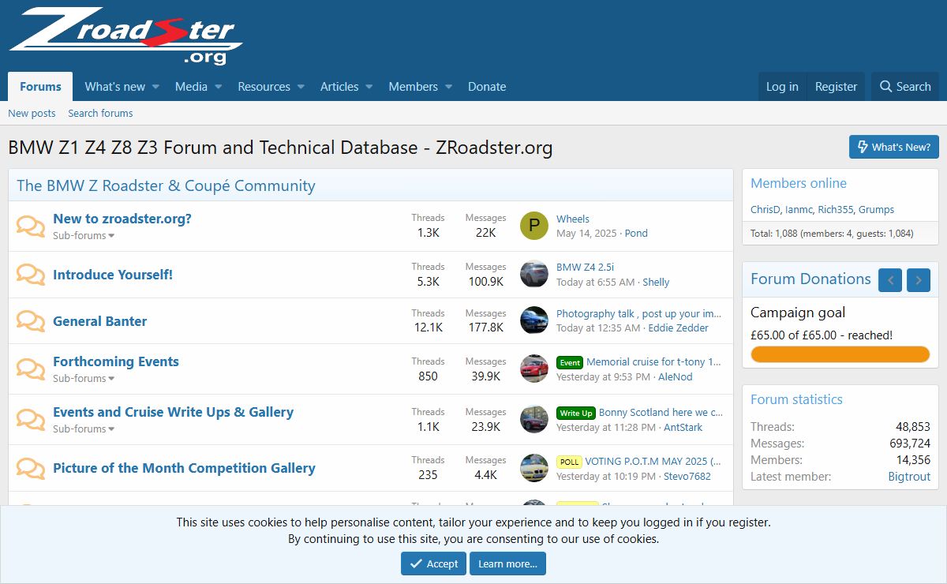Open the New to zroadster.org? forum

pyautogui.click(x=122, y=219)
